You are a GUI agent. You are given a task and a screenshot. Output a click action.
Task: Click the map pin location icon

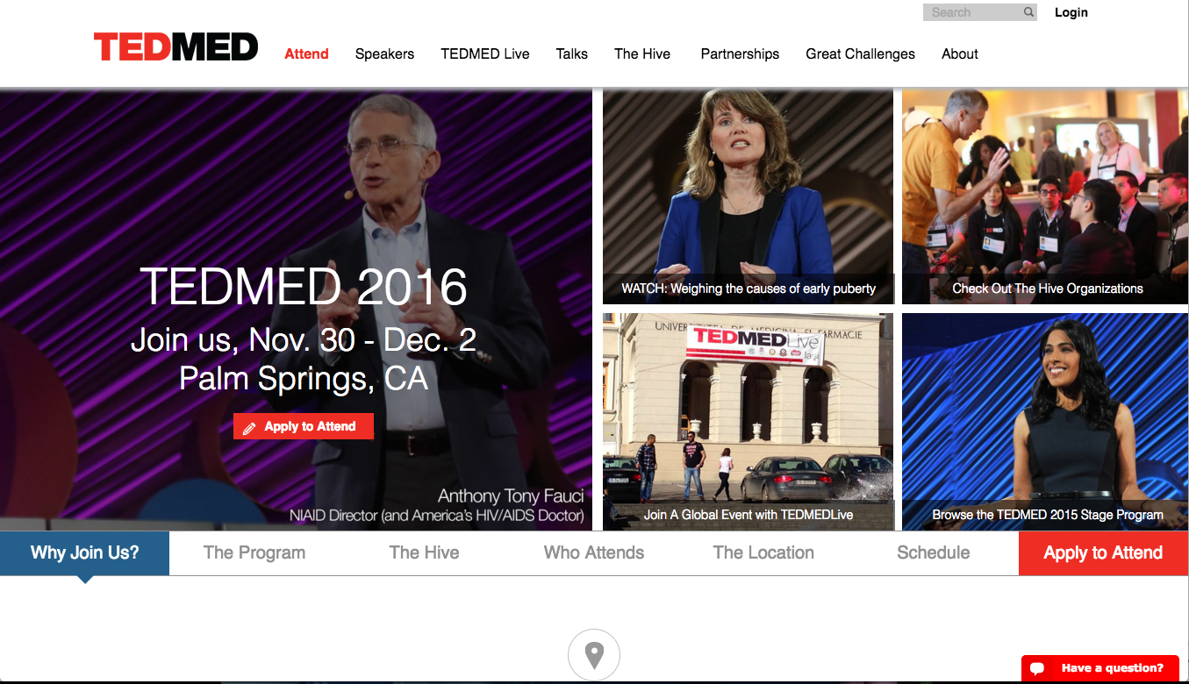pyautogui.click(x=594, y=655)
